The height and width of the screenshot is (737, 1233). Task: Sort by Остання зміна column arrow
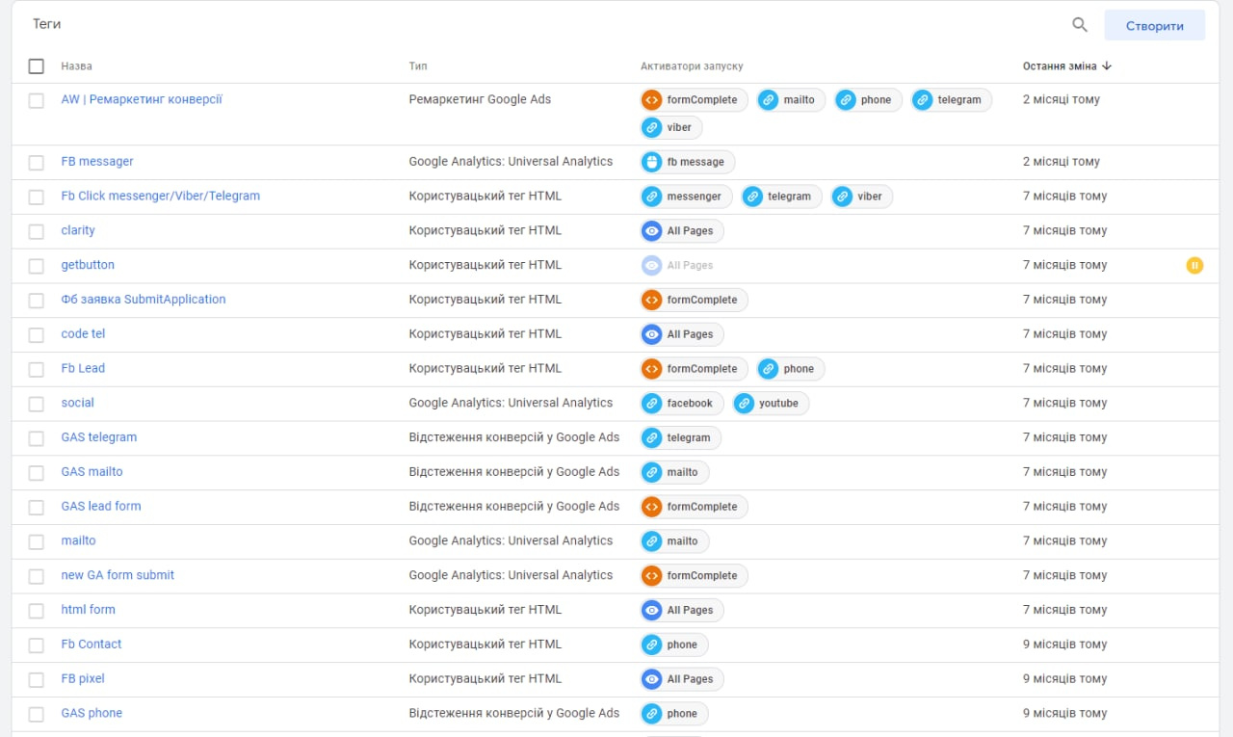point(1107,66)
